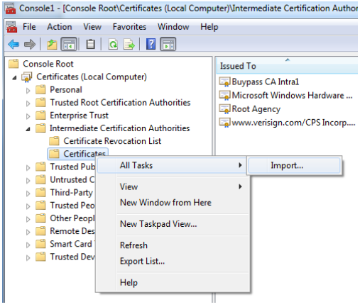Expand Trusted Root Certification Authorities node
The image size is (360, 307).
(x=28, y=104)
